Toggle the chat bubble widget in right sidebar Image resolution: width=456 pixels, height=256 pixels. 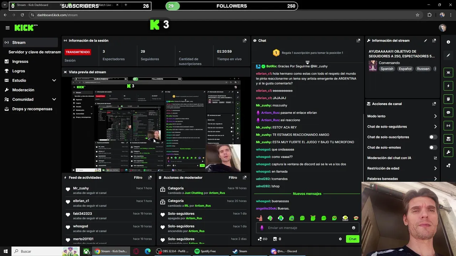[x=448, y=112]
